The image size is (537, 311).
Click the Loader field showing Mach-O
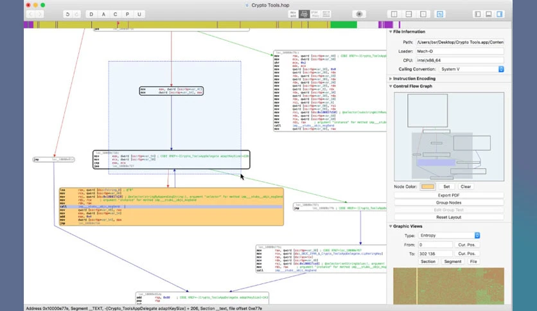click(x=460, y=51)
